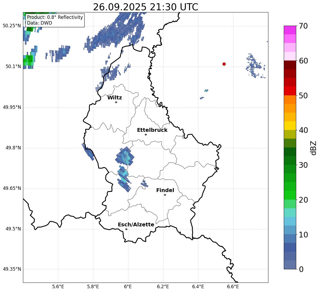The image size is (320, 292).
Task: Click the "Data: DWD" text
Action: tap(39, 23)
